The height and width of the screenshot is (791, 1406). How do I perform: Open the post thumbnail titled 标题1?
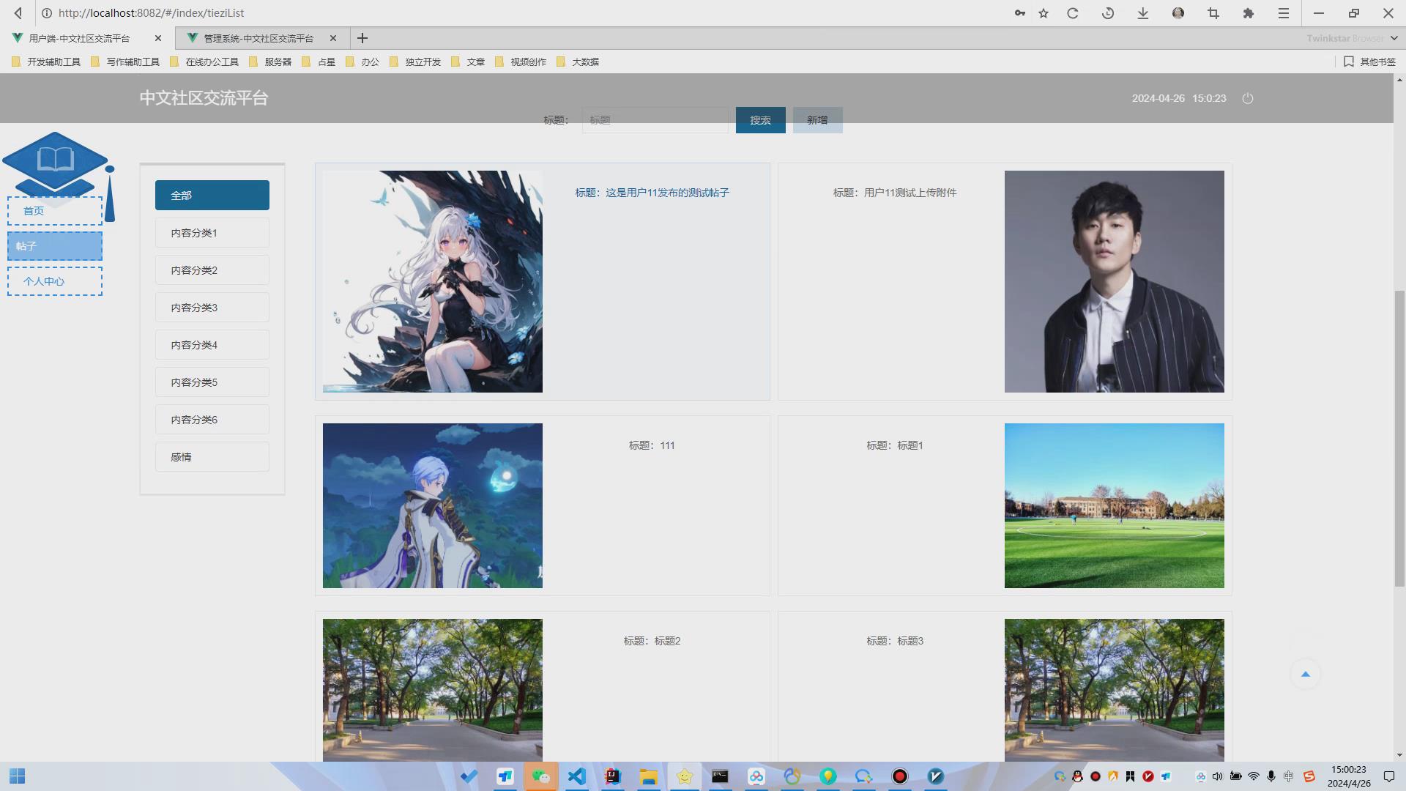point(1114,505)
